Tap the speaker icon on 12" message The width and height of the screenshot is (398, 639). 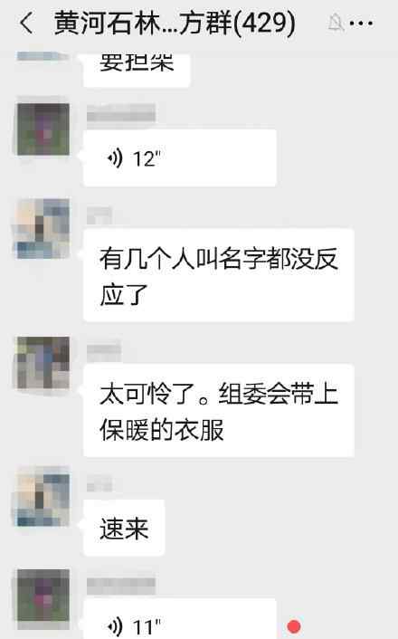(x=115, y=158)
